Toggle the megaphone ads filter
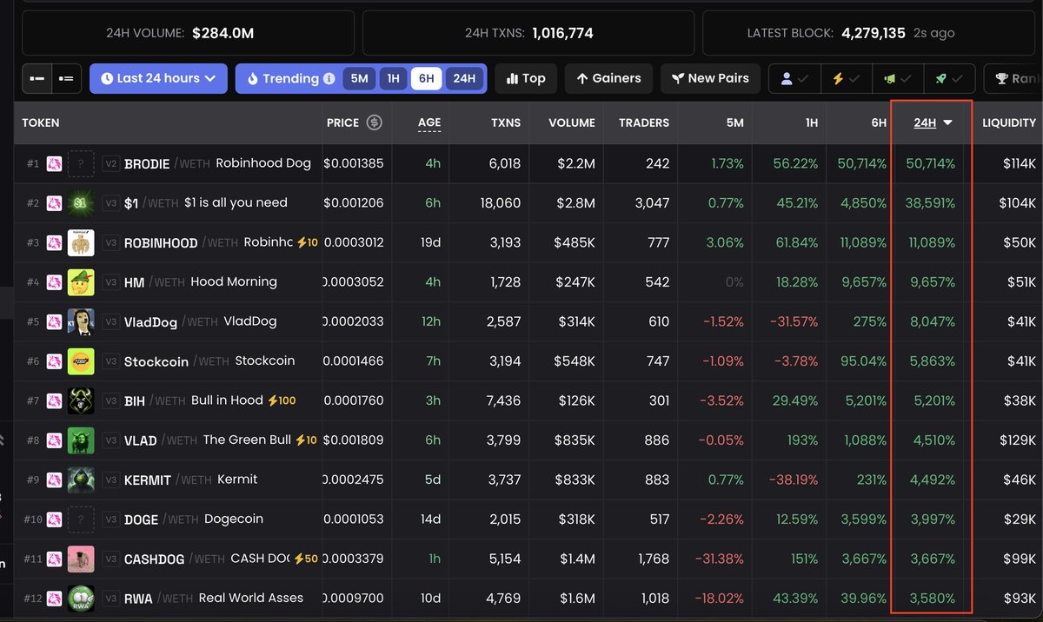This screenshot has width=1043, height=622. (x=898, y=78)
